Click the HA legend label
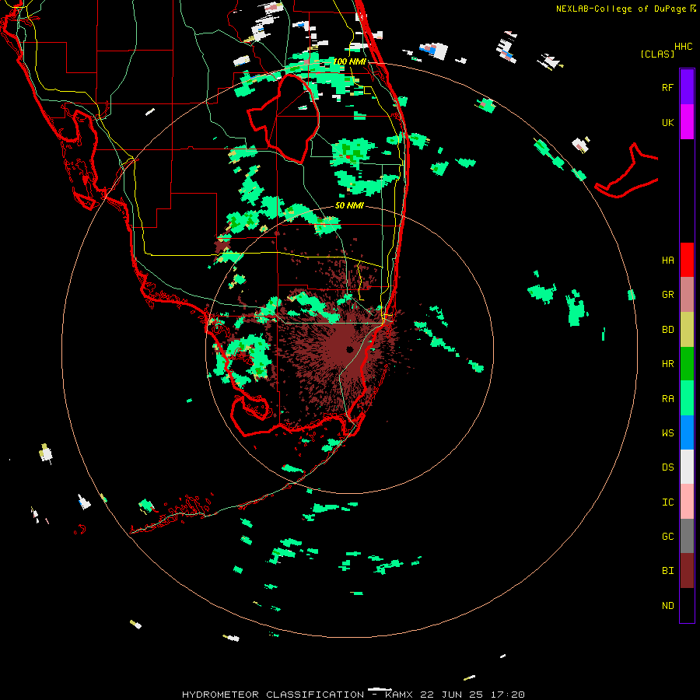This screenshot has height=700, width=700. pyautogui.click(x=667, y=261)
